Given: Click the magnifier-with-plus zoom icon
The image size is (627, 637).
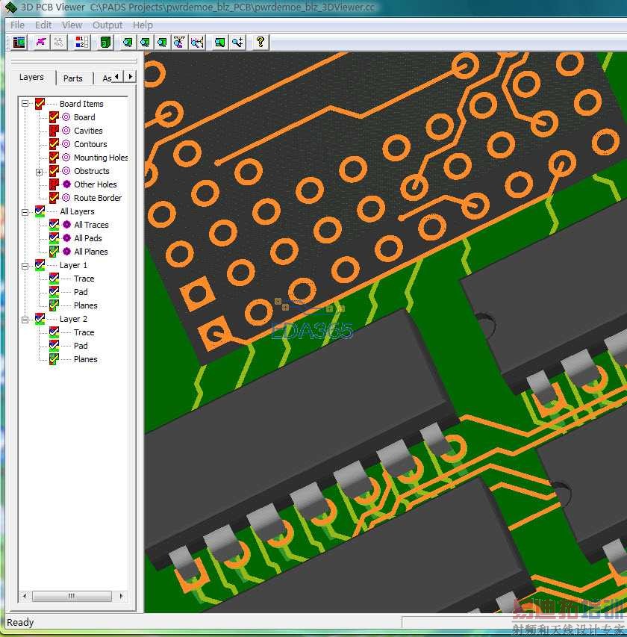Looking at the screenshot, I should 237,43.
